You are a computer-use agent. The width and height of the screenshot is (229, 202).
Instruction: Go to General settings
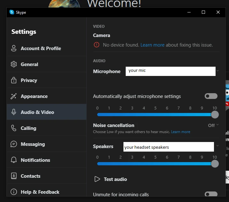pyautogui.click(x=47, y=64)
